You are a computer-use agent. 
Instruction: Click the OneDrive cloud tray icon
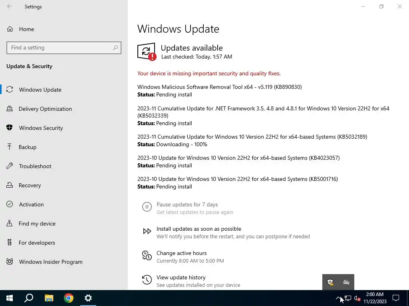pos(346,282)
